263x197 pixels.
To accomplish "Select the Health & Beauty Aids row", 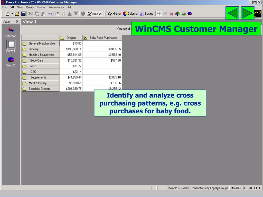I will (40, 55).
